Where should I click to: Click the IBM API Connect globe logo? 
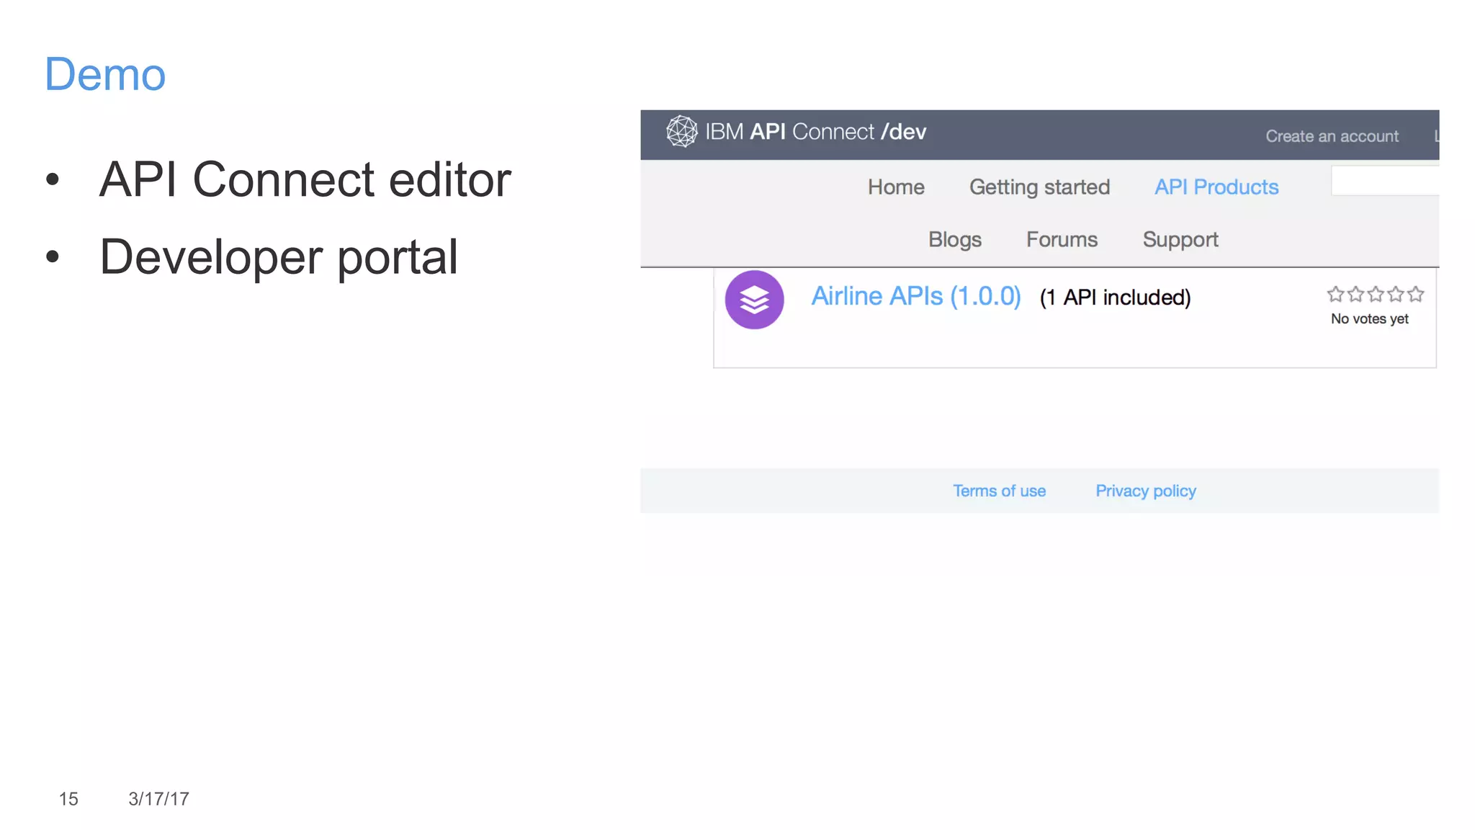(681, 132)
